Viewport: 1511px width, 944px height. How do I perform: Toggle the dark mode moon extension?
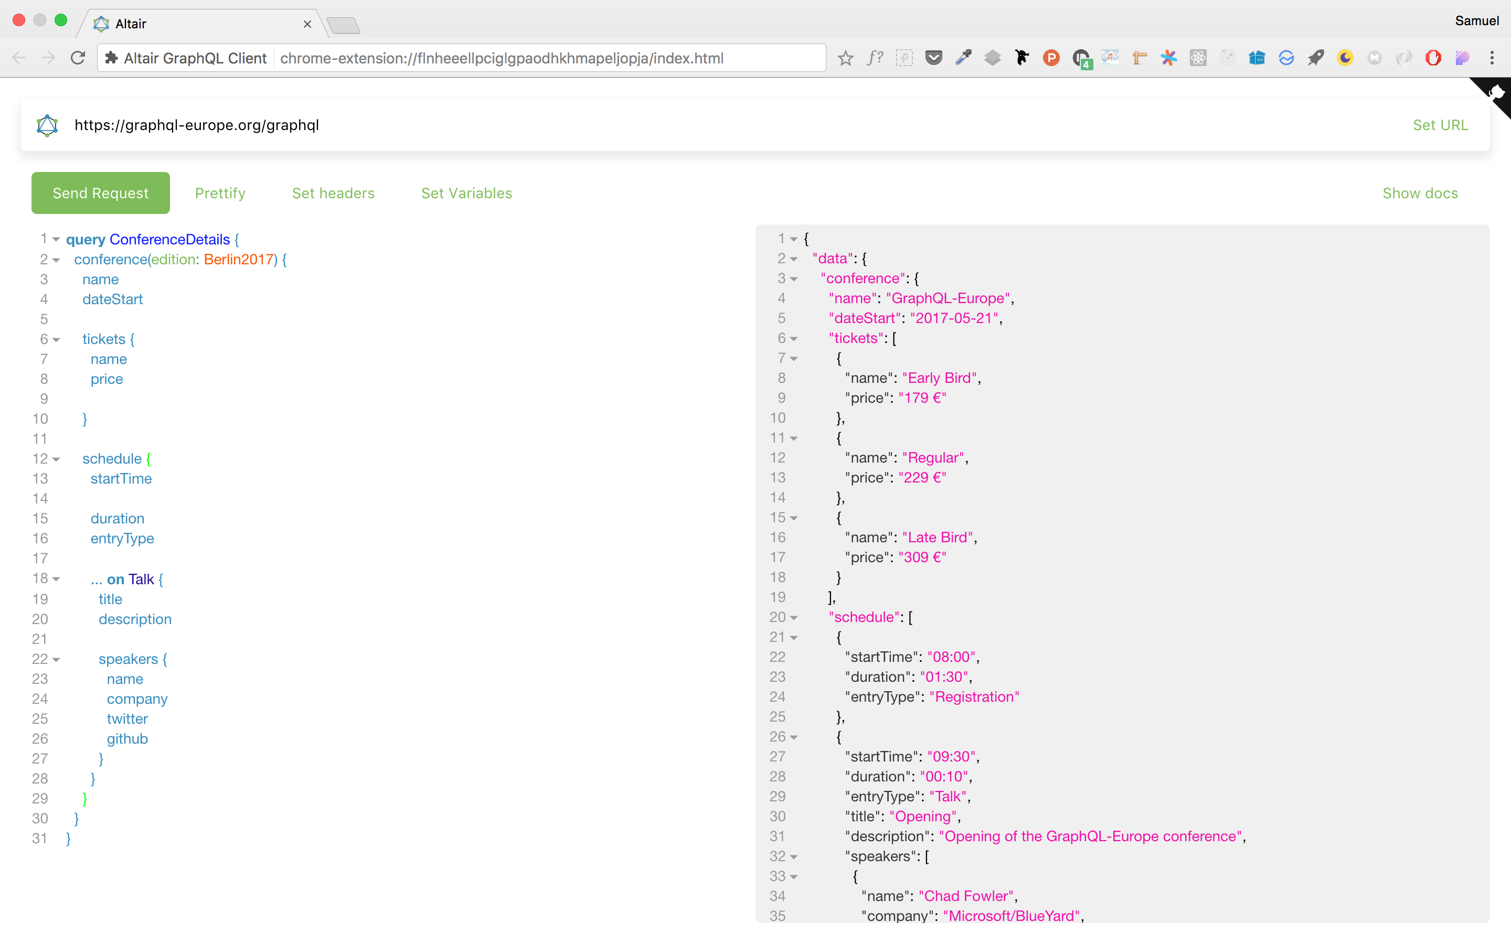tap(1345, 58)
